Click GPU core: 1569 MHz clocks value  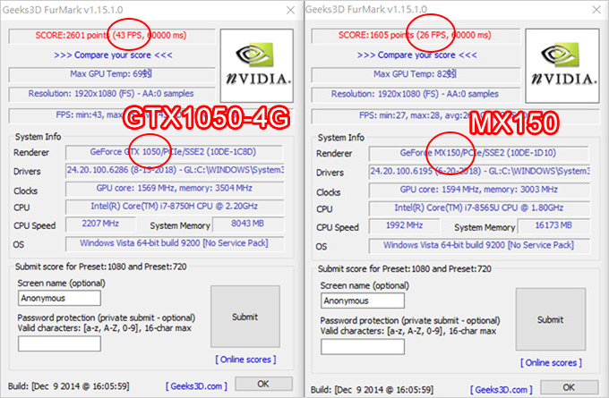[x=175, y=189]
